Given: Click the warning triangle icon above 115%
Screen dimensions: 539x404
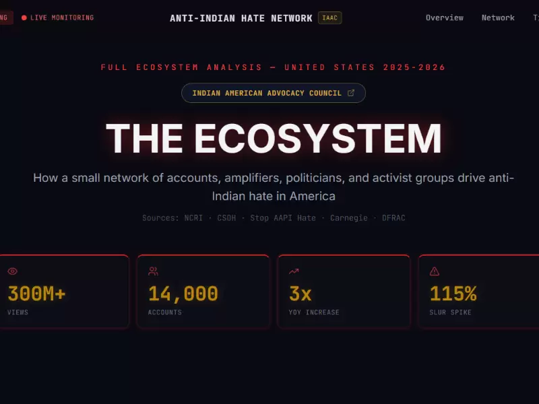Looking at the screenshot, I should coord(435,271).
